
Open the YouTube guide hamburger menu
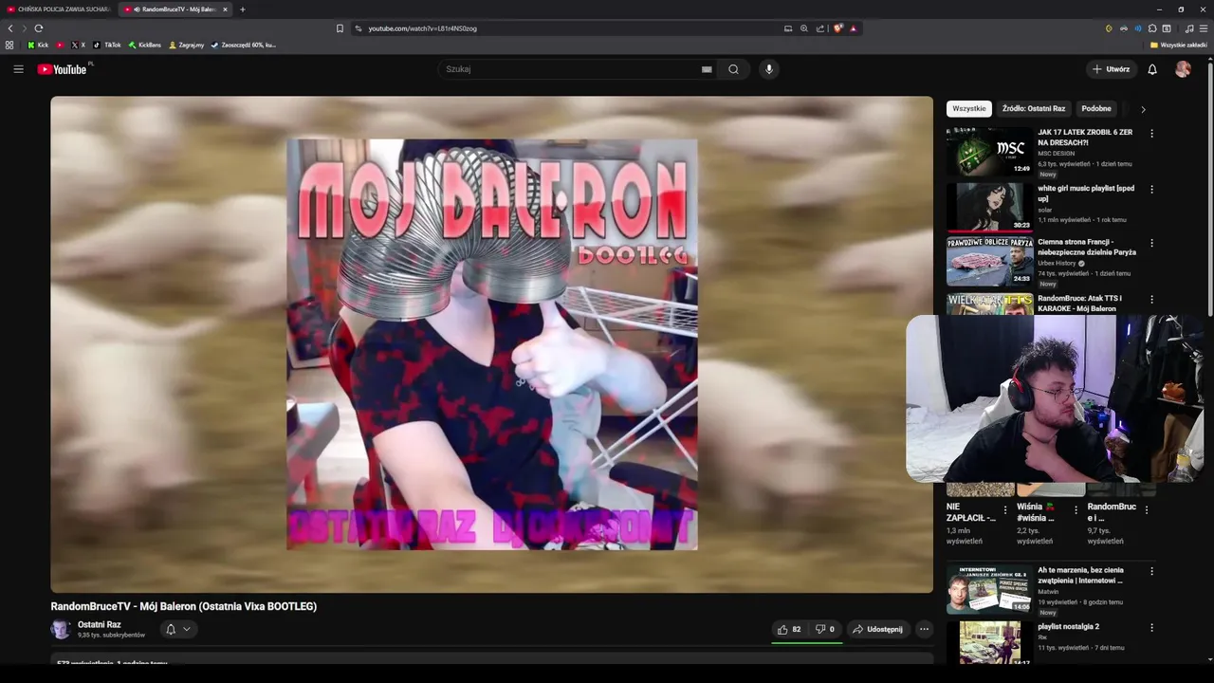pos(18,69)
